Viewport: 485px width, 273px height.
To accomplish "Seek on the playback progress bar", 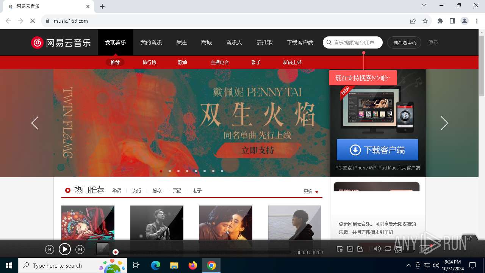I will 203,252.
